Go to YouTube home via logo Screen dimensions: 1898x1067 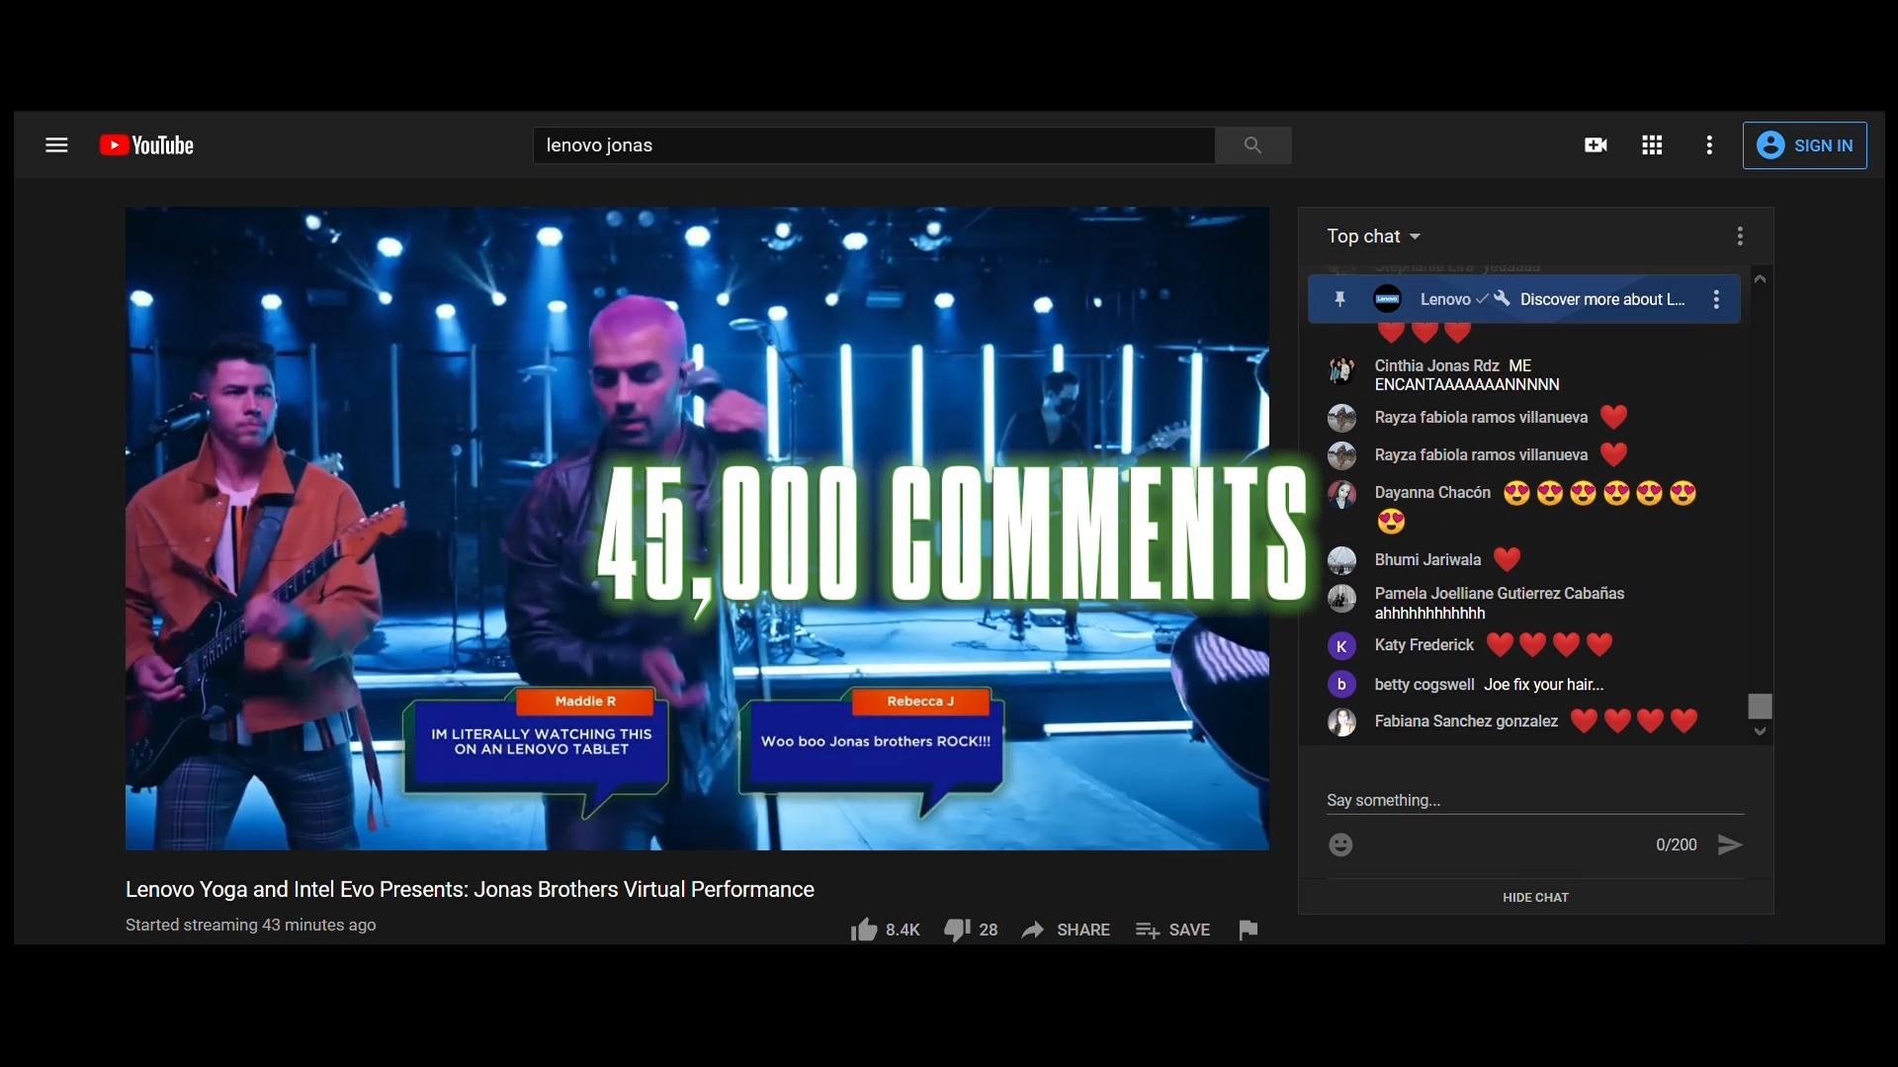tap(146, 145)
